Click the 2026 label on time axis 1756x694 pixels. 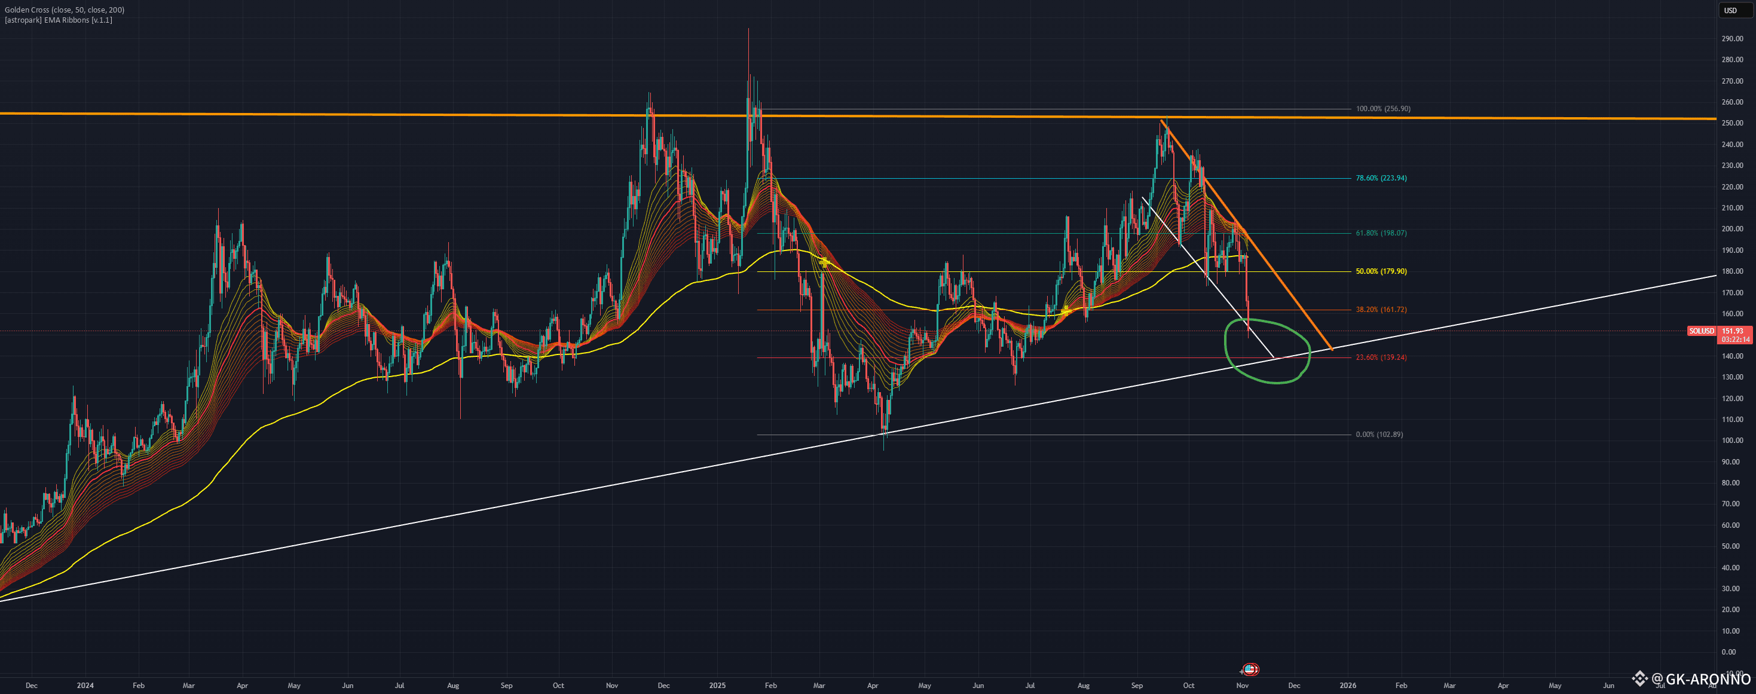tap(1347, 685)
